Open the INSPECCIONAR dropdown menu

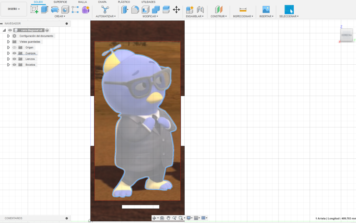[x=243, y=16]
